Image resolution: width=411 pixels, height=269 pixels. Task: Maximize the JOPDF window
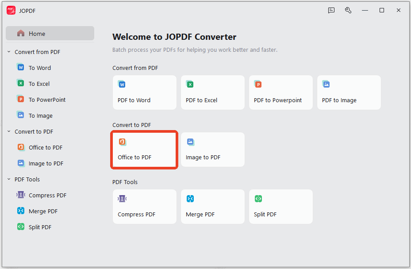point(382,10)
